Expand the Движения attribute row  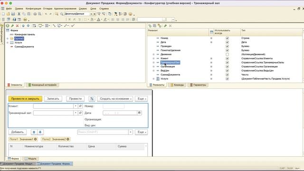[x=153, y=55]
